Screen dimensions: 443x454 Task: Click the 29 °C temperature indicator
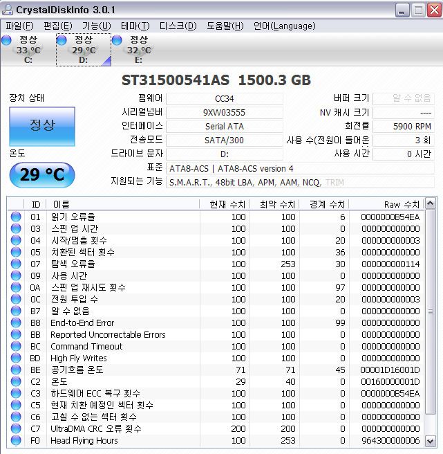[x=42, y=175]
